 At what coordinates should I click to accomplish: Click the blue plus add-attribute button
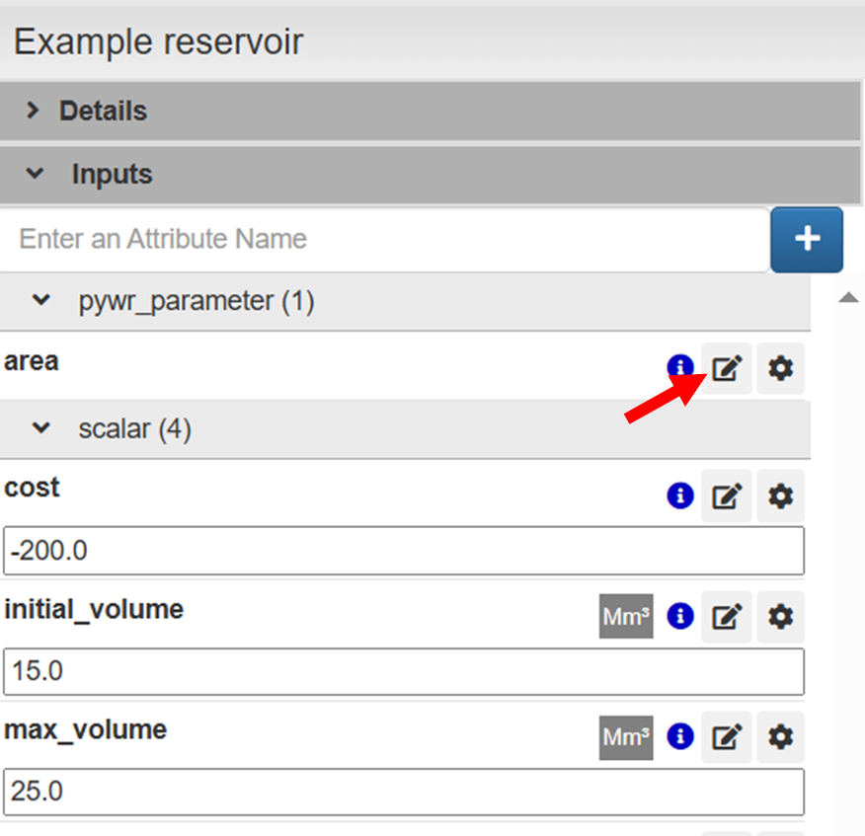807,239
